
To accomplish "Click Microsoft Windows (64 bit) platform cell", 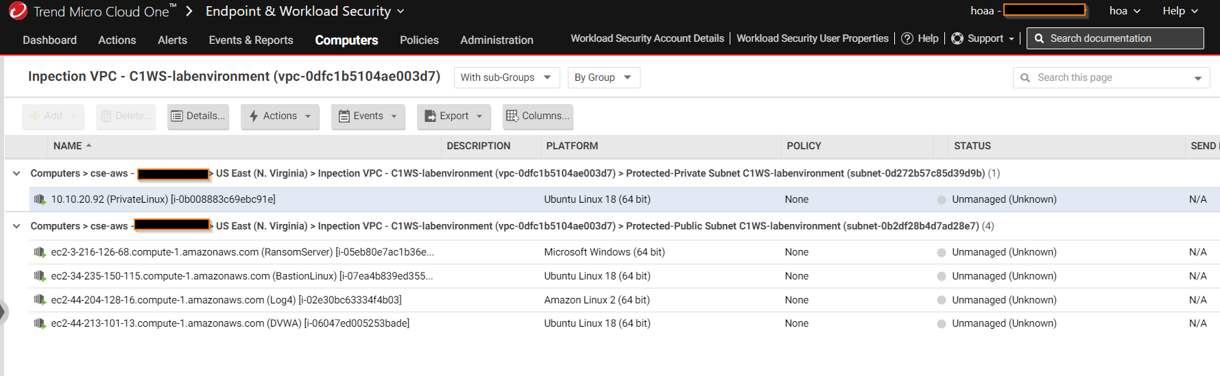I will point(604,252).
